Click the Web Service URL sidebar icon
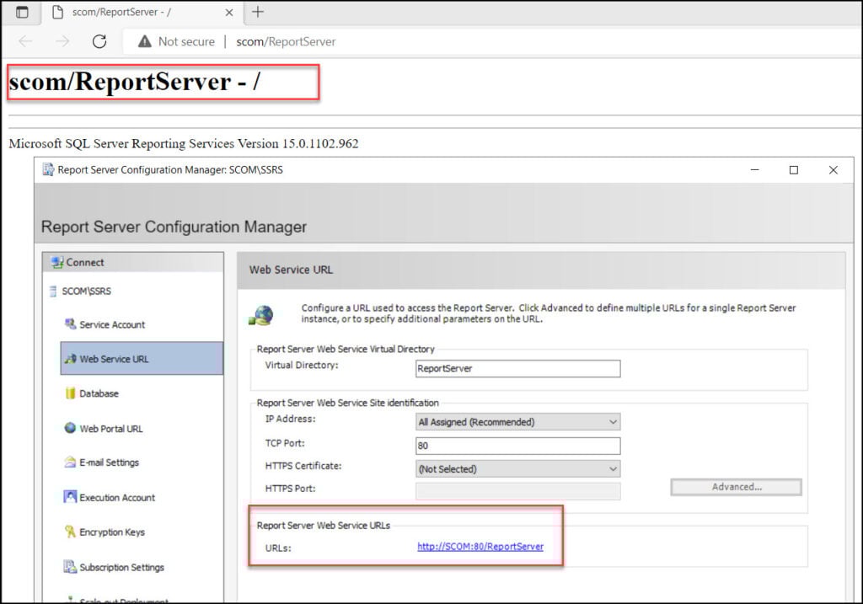Screen dimensions: 863x604 pos(71,359)
